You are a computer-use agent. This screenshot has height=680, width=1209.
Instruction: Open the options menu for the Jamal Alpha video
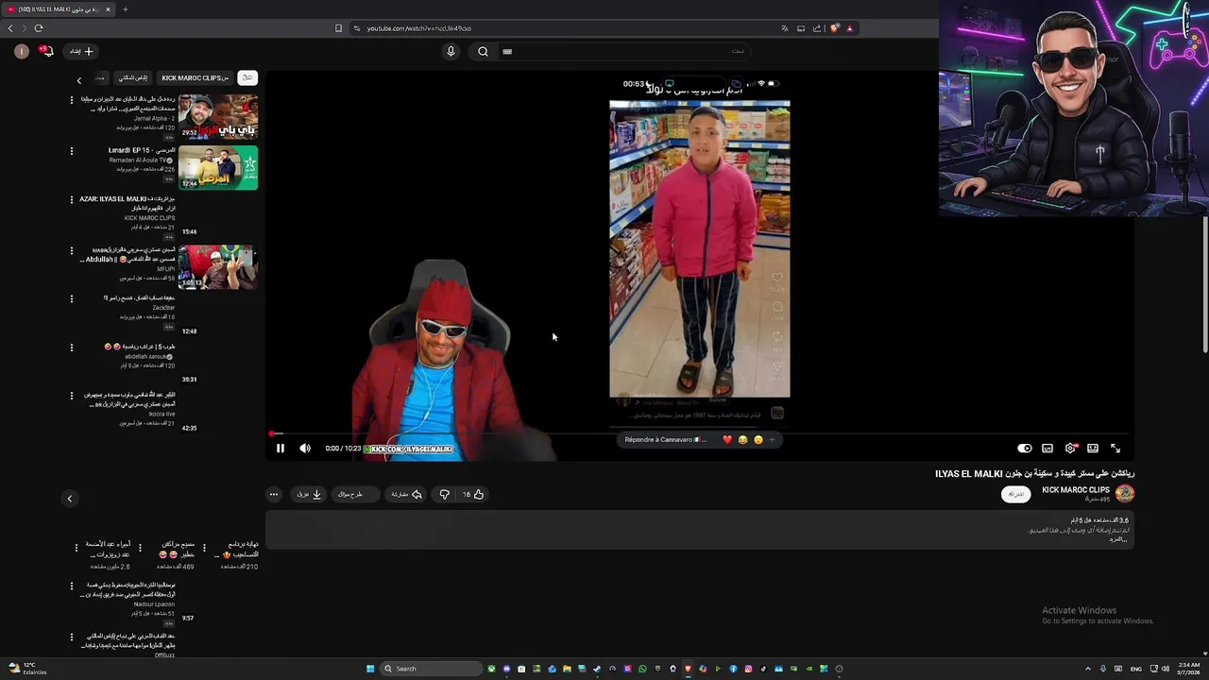pyautogui.click(x=72, y=100)
